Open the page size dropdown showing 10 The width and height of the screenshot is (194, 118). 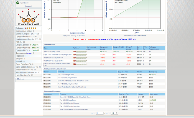coord(114,113)
